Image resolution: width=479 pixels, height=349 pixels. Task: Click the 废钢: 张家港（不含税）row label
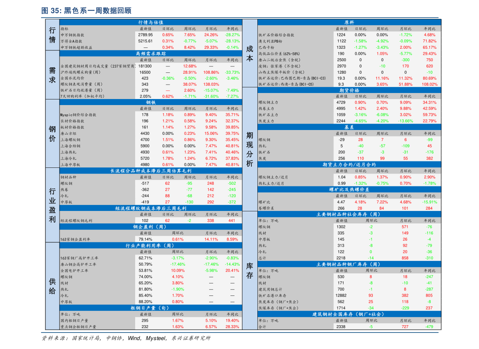(280, 66)
